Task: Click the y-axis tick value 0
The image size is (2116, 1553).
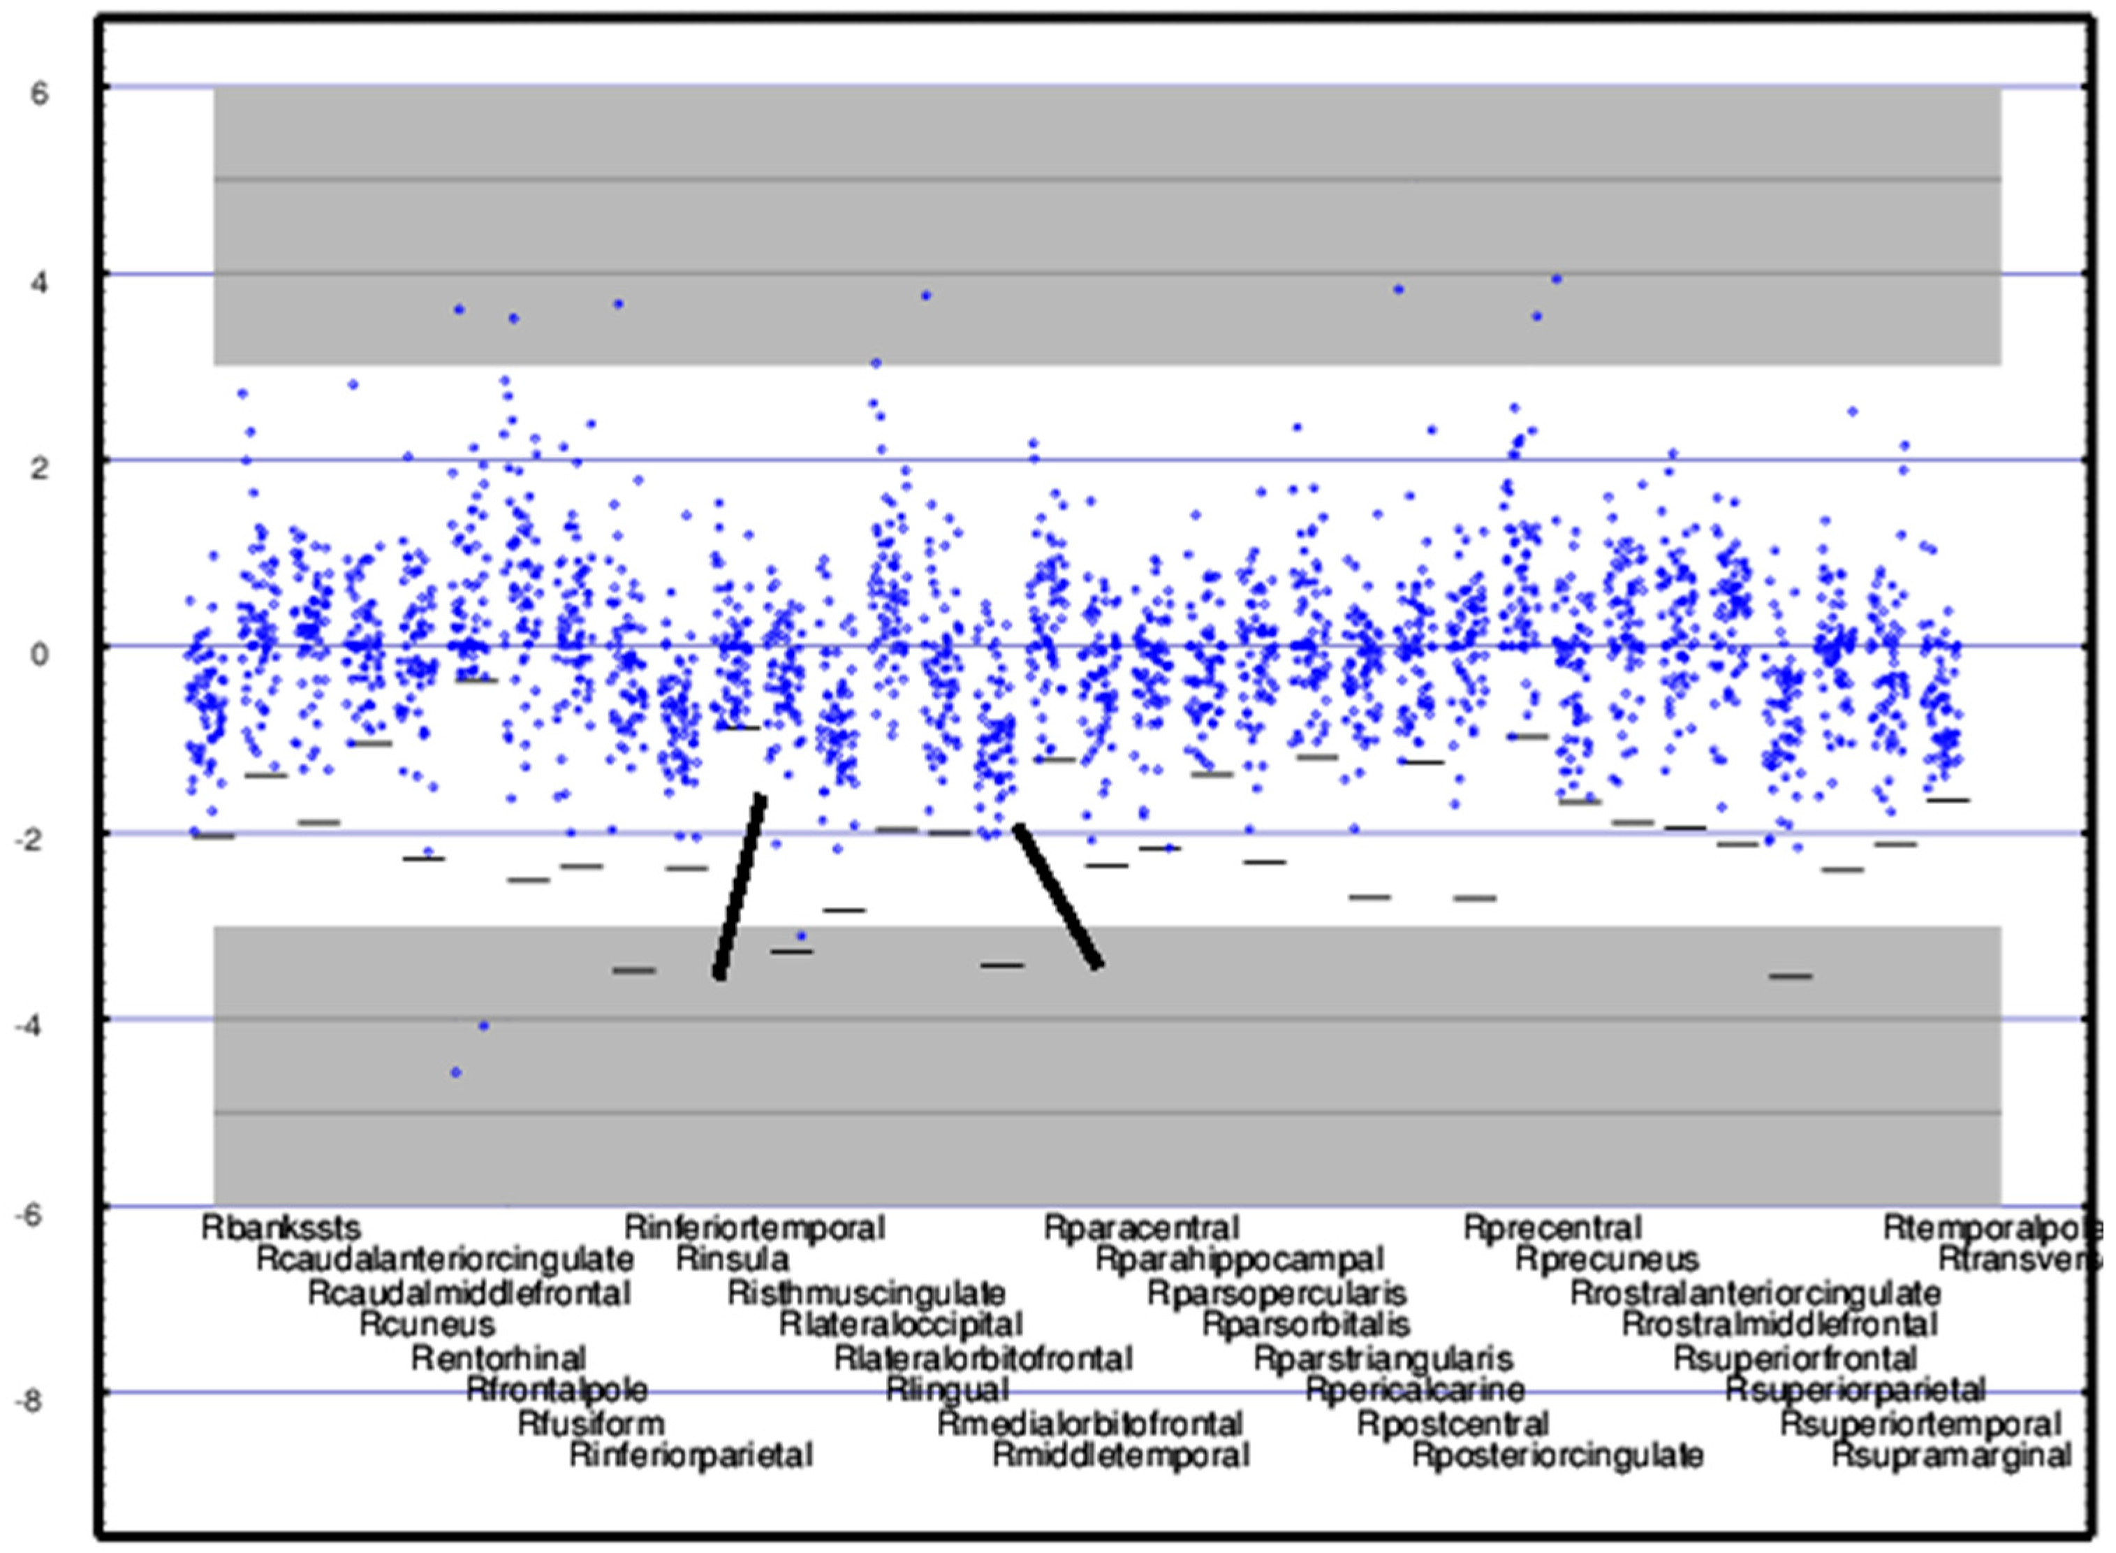Action: tap(38, 653)
